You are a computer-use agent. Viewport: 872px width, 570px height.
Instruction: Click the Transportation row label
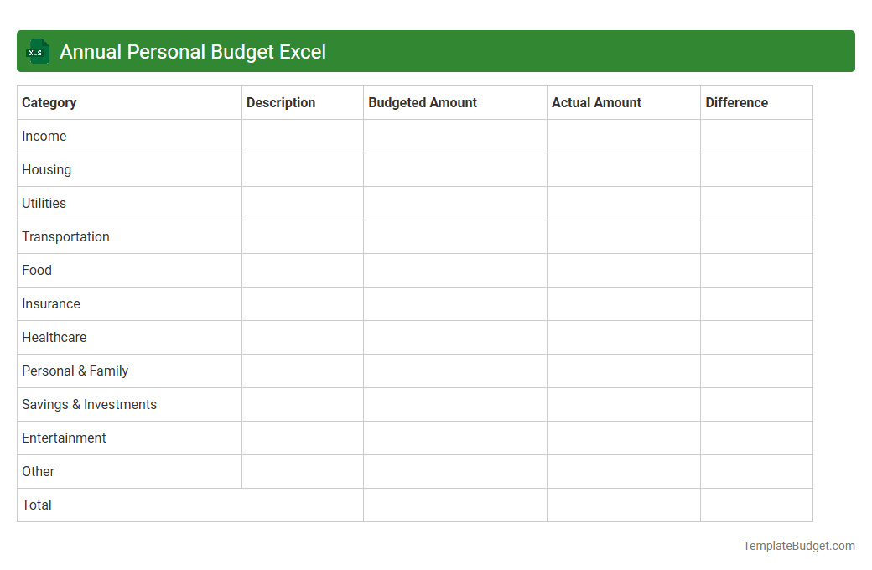(x=65, y=236)
